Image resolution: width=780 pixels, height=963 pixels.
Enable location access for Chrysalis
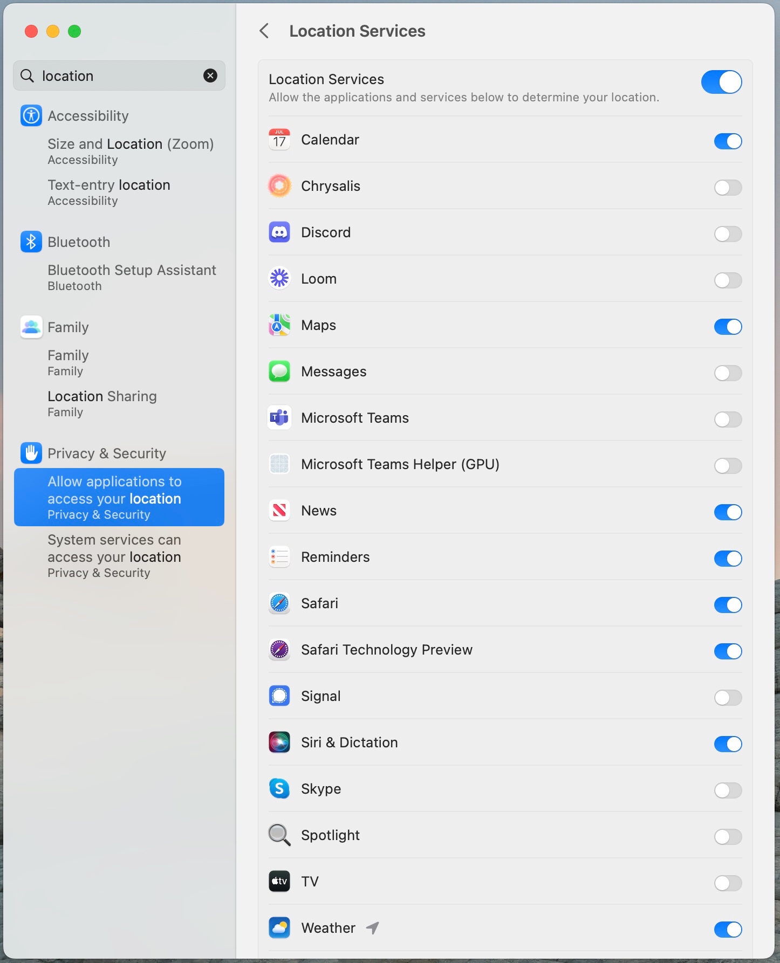pyautogui.click(x=728, y=188)
